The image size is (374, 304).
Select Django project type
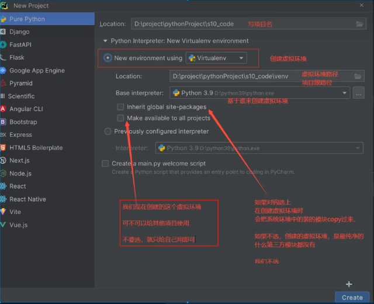coord(47,32)
